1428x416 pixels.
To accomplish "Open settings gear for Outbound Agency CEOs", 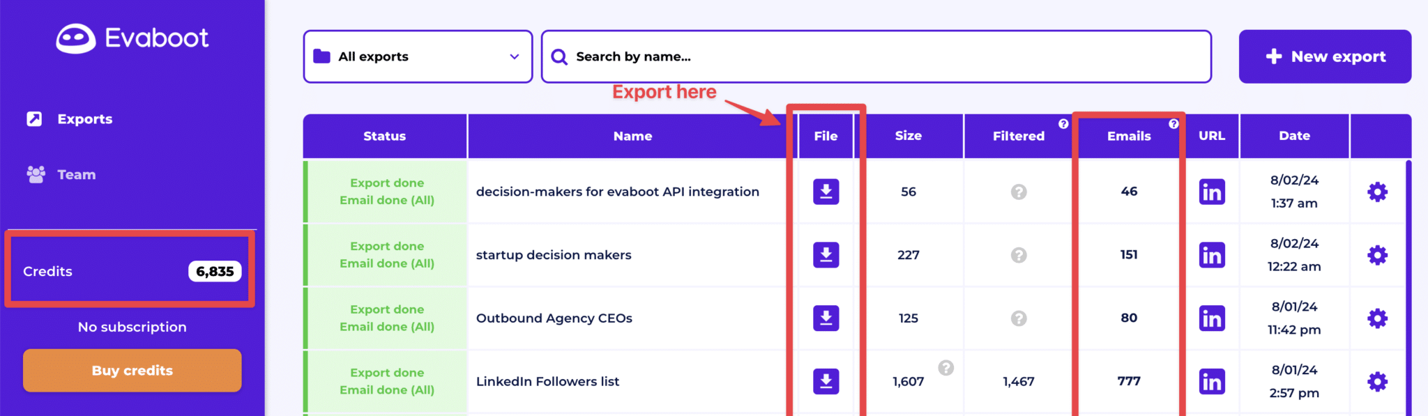I will click(1377, 318).
